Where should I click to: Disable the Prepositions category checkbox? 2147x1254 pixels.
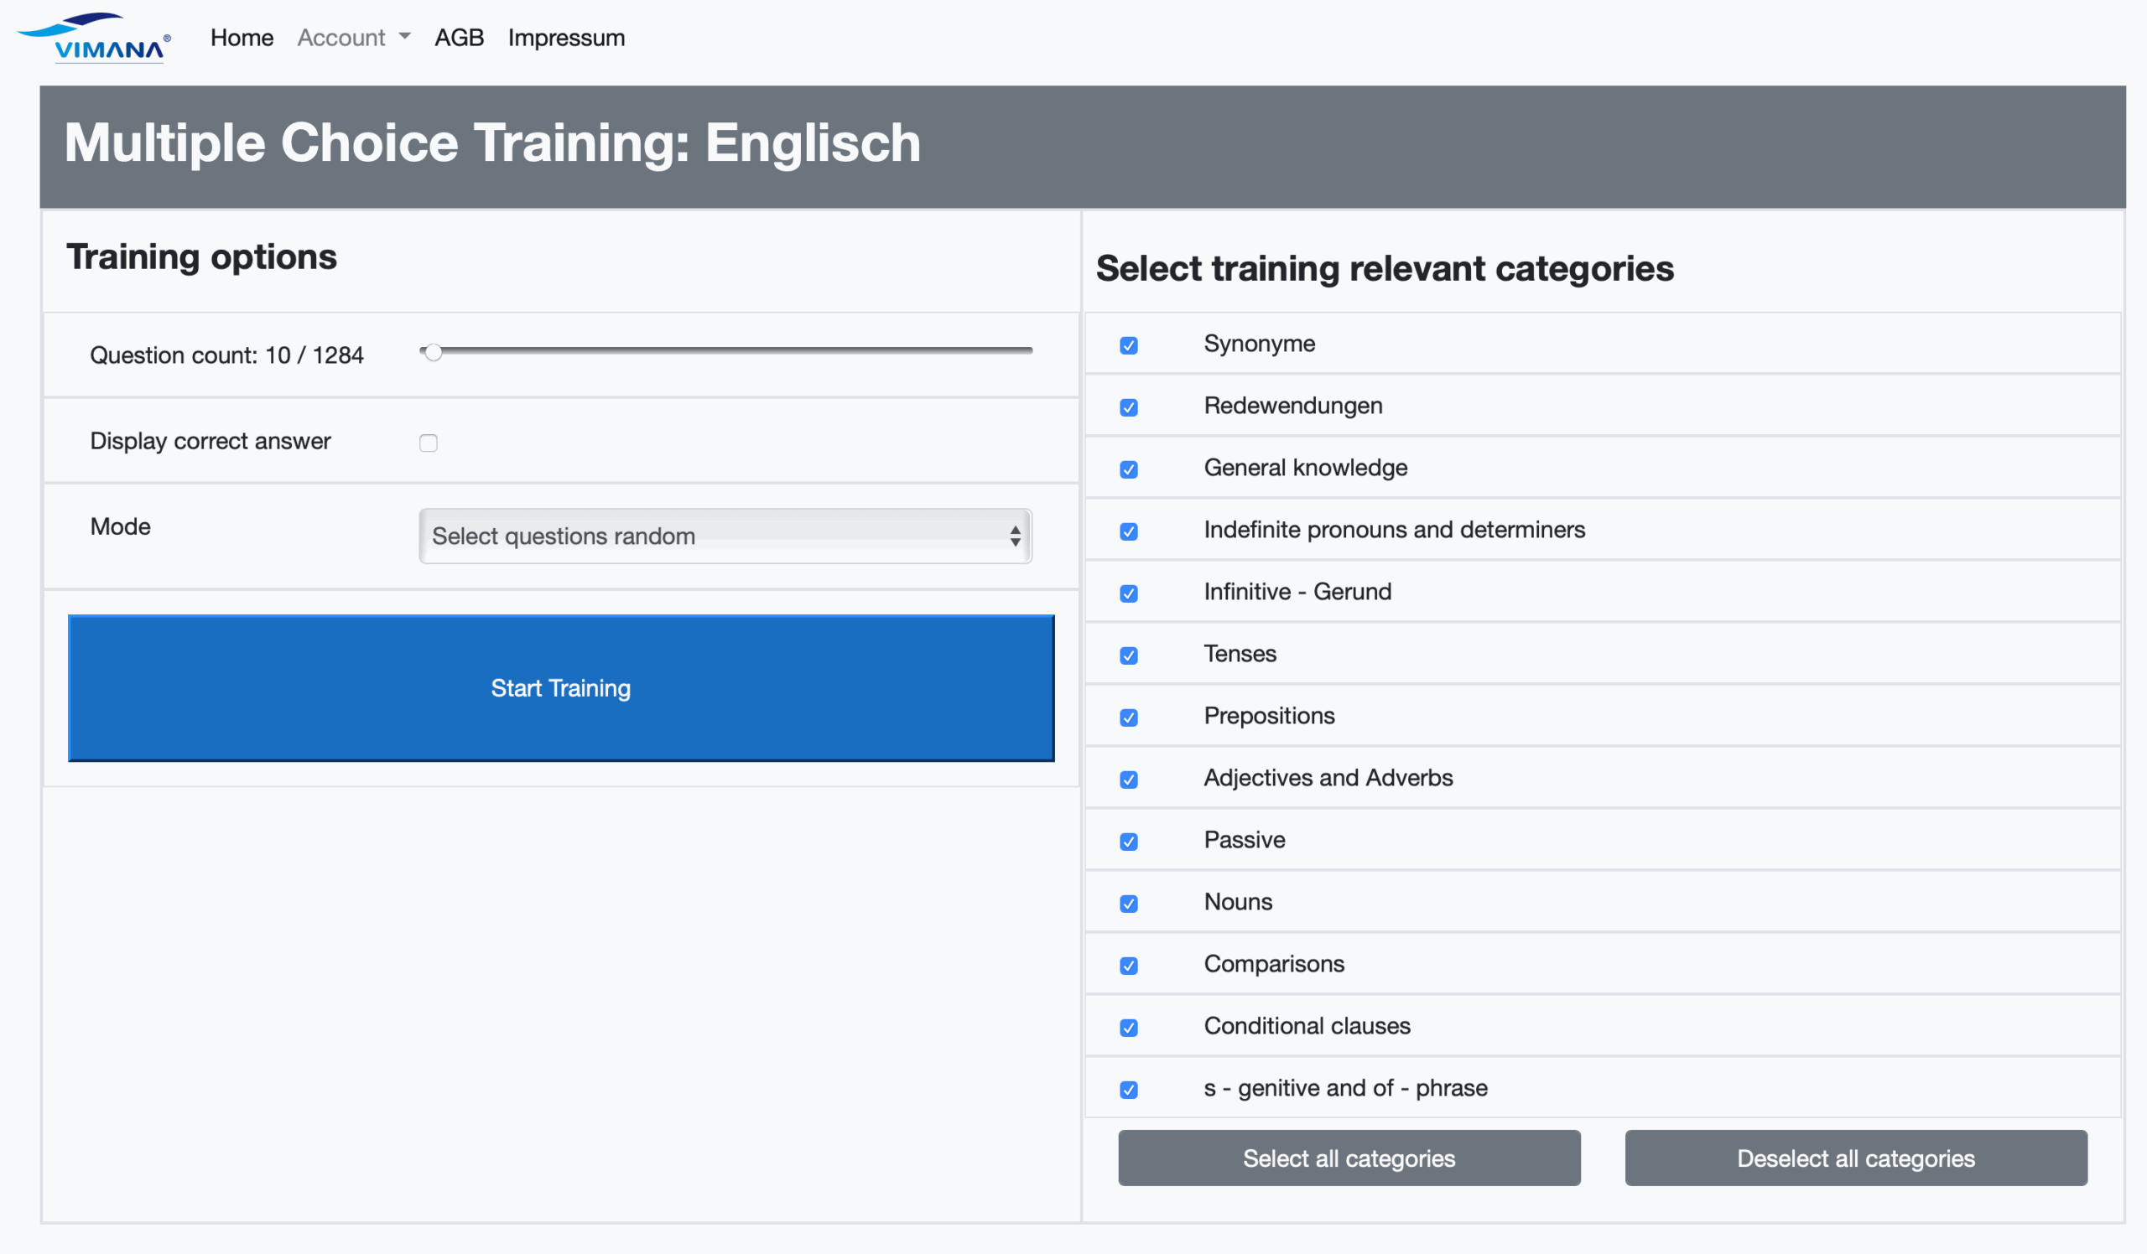1128,718
